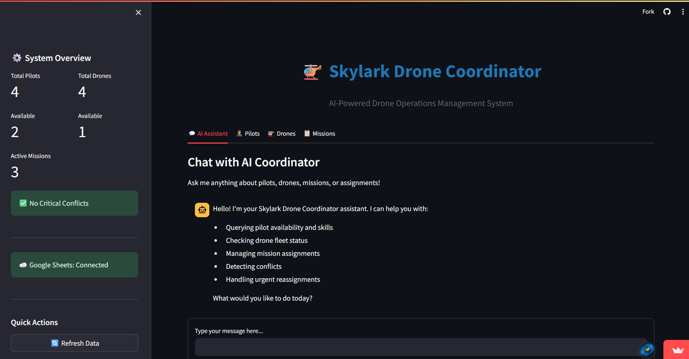689x359 pixels.
Task: Click the GitHub repository icon
Action: (x=667, y=12)
